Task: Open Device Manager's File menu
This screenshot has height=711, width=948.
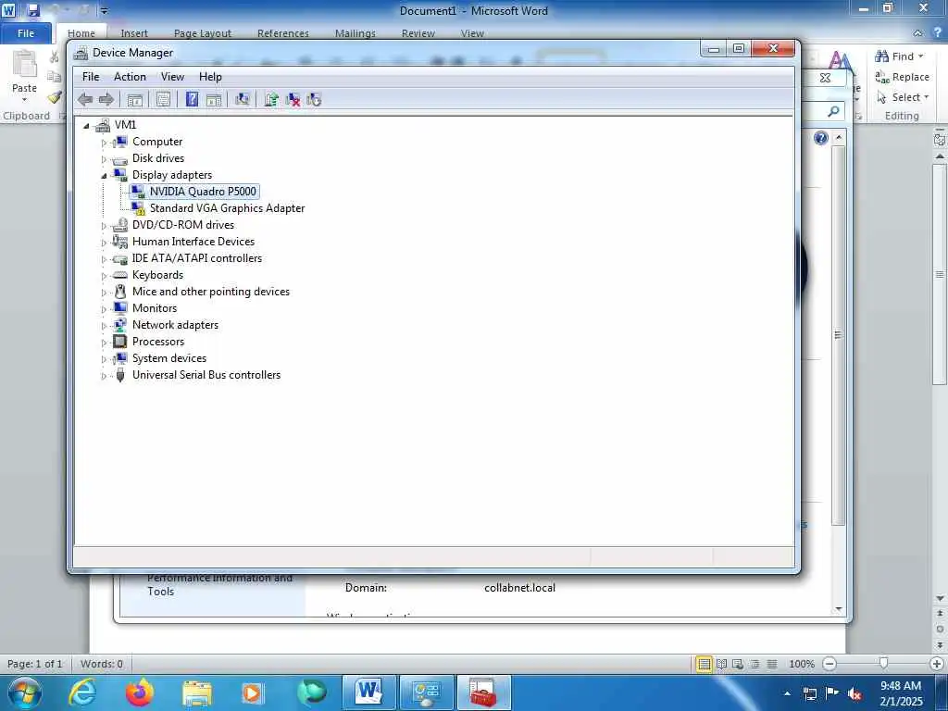Action: (x=91, y=77)
